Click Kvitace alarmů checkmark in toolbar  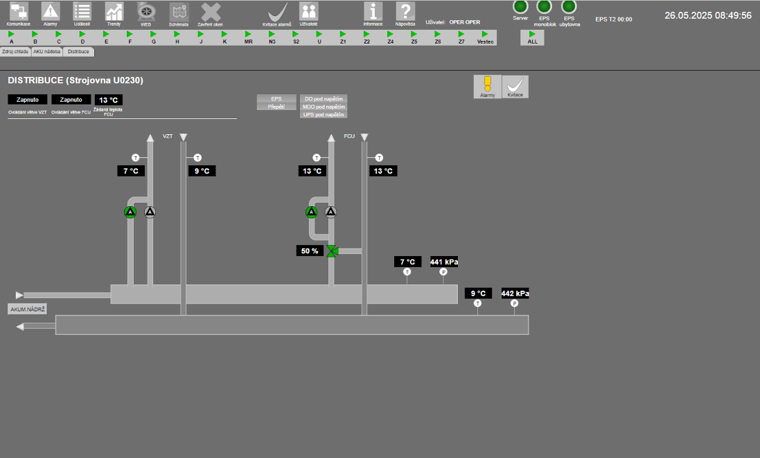[277, 12]
